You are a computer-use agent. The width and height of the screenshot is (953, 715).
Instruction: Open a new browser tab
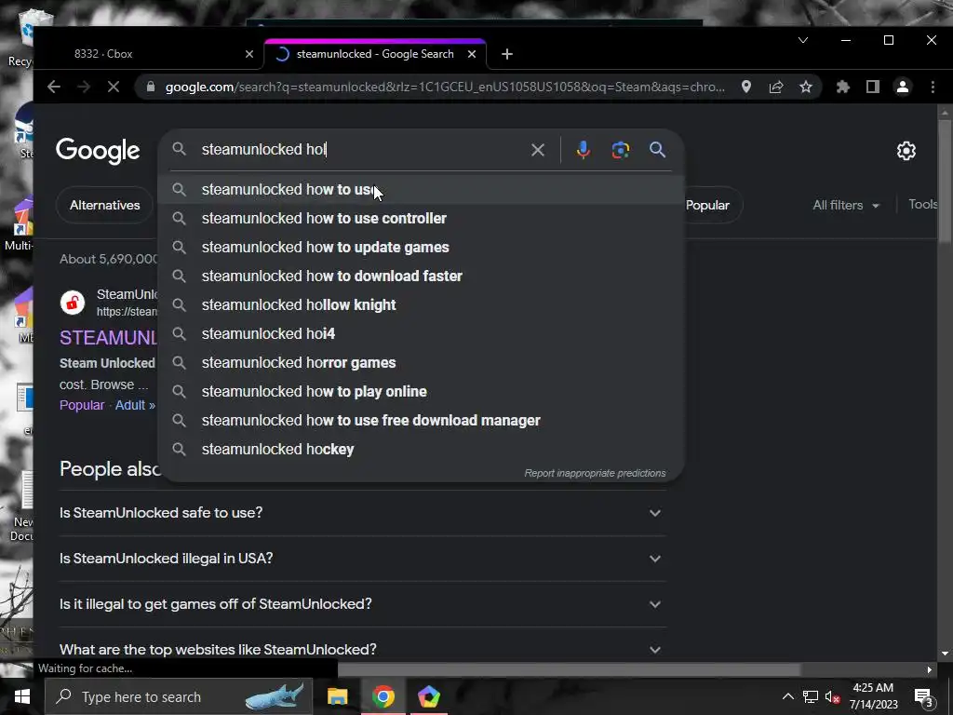(x=507, y=54)
